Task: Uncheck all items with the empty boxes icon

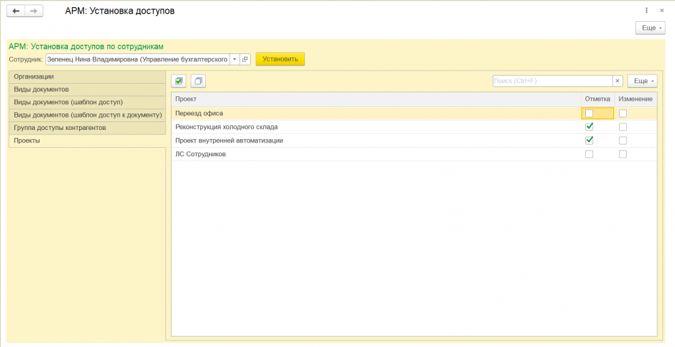Action: pyautogui.click(x=198, y=81)
